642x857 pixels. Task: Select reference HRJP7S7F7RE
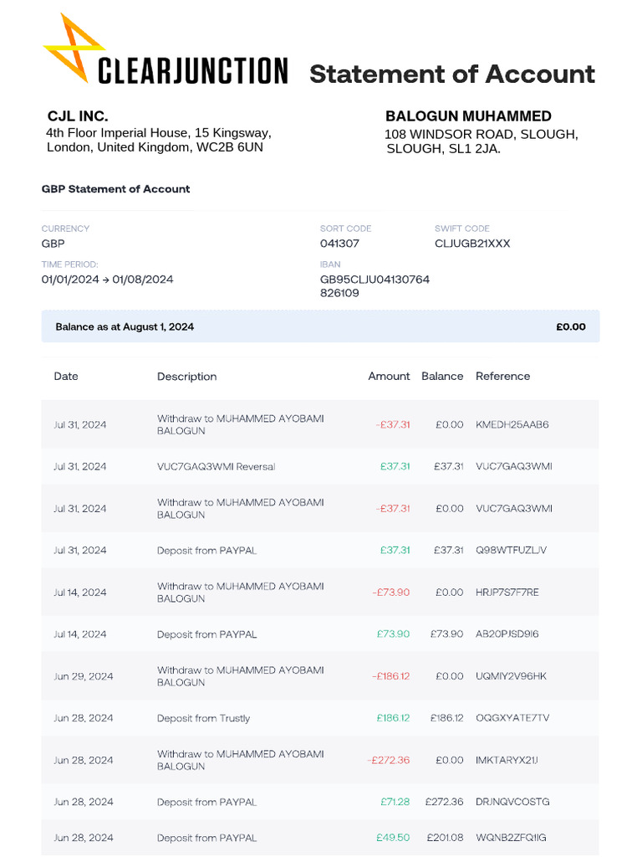[507, 593]
